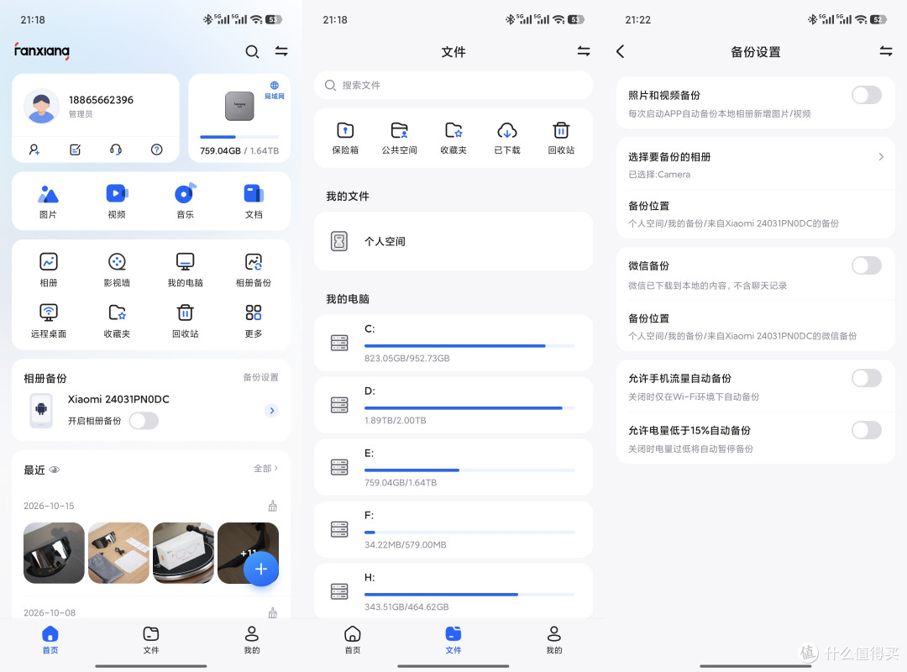The image size is (907, 672).
Task: Open the 图片 (Pictures) category
Action: tap(48, 201)
